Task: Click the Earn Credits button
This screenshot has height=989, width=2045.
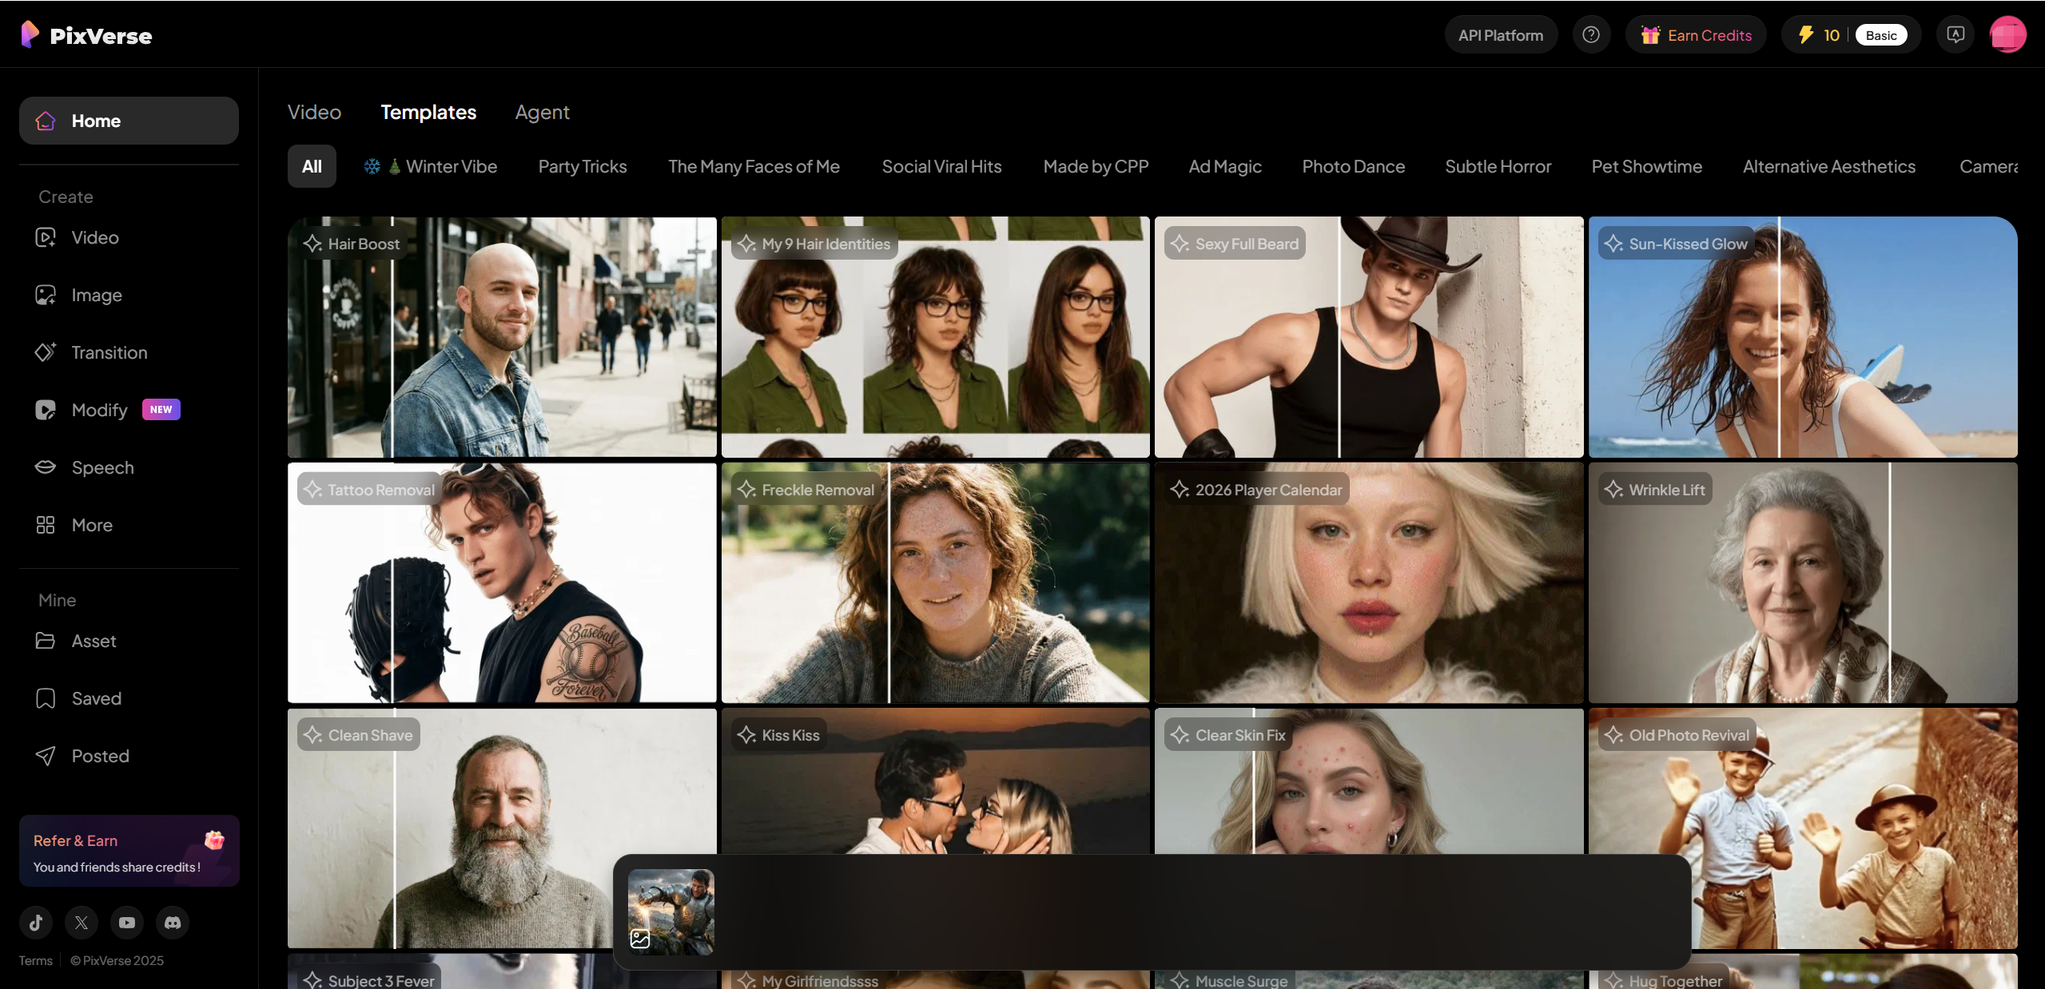Action: (x=1696, y=35)
